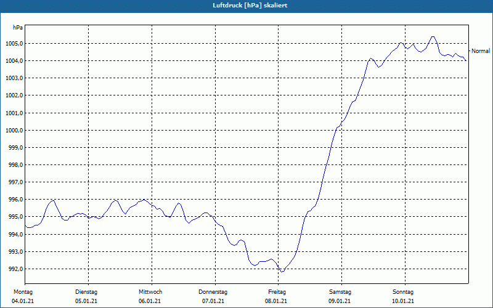
Task: Click the date 07.01.21
Action: click(x=213, y=301)
